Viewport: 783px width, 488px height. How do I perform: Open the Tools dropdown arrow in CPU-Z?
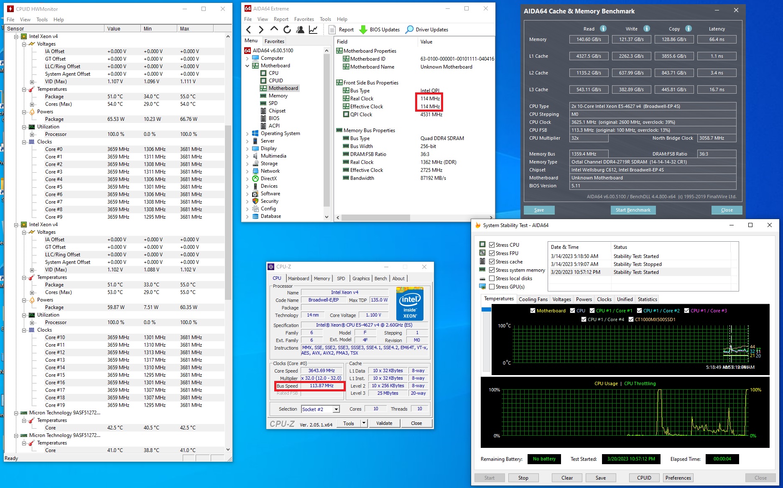pos(364,423)
